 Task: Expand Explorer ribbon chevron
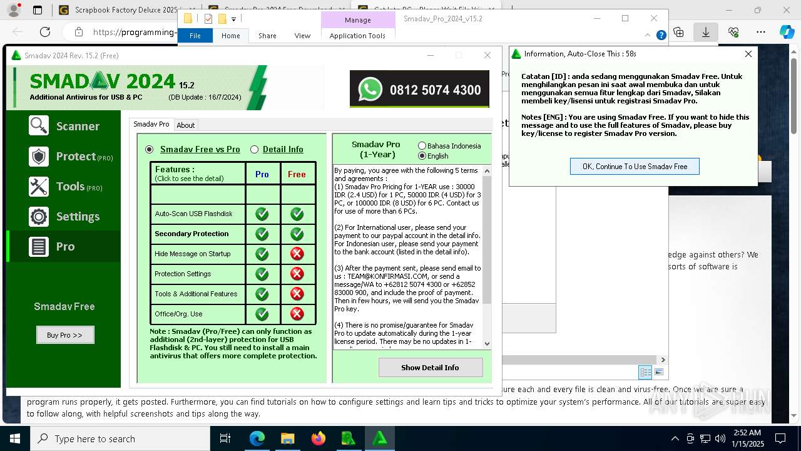click(649, 35)
